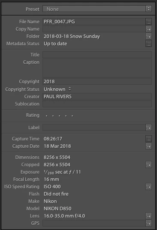Click the list icon beside File Name
Viewport: 157px width, 230px height.
[148, 22]
